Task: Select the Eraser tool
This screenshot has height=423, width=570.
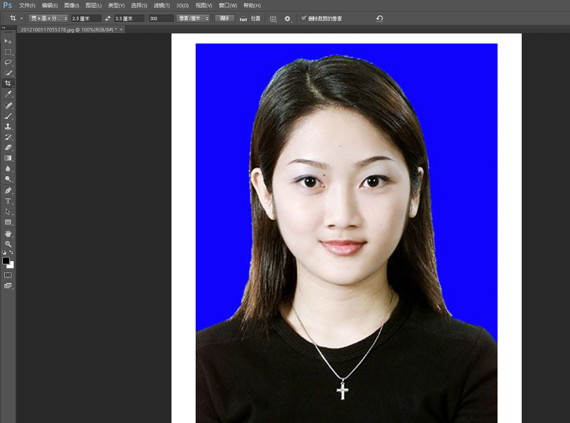Action: coord(8,147)
